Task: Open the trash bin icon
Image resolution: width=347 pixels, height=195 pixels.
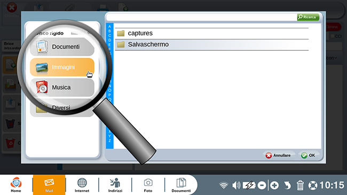Action: point(300,185)
